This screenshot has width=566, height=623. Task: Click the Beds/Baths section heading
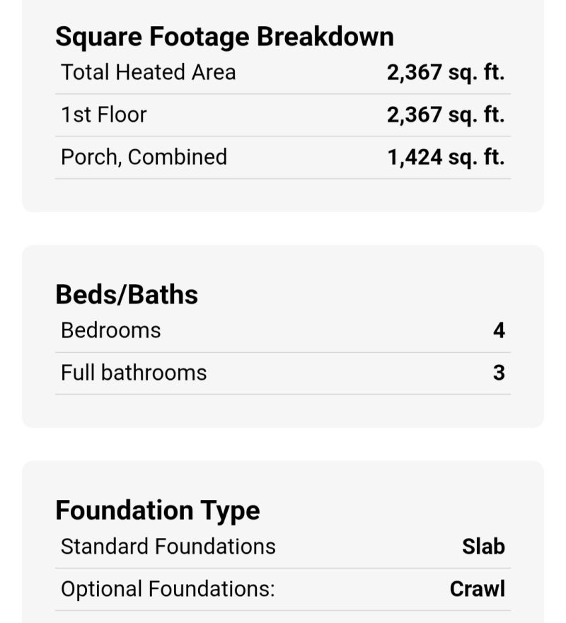click(x=127, y=295)
